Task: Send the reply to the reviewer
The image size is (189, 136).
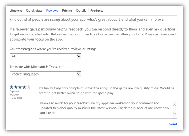Action: (173, 124)
